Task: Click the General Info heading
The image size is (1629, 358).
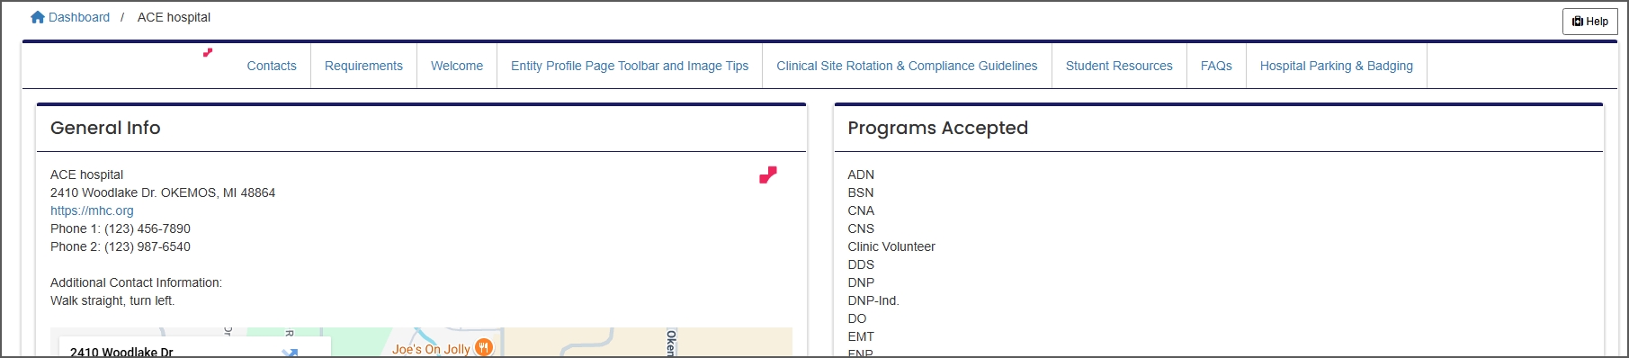Action: click(x=105, y=128)
